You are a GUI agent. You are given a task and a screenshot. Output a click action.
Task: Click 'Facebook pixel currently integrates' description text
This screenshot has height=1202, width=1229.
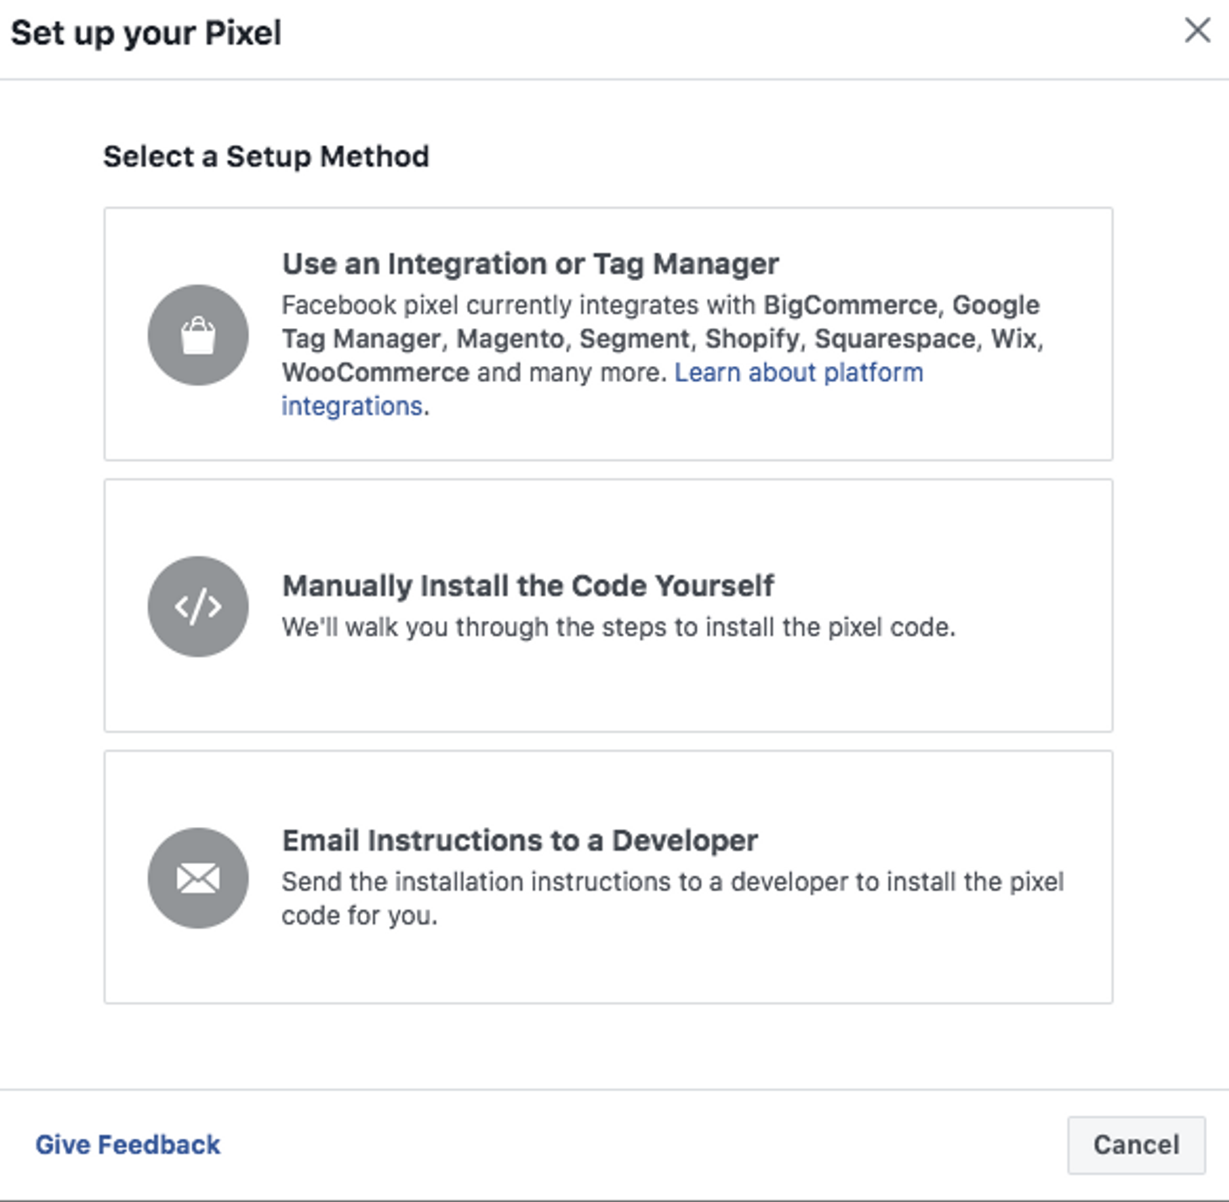click(x=518, y=306)
